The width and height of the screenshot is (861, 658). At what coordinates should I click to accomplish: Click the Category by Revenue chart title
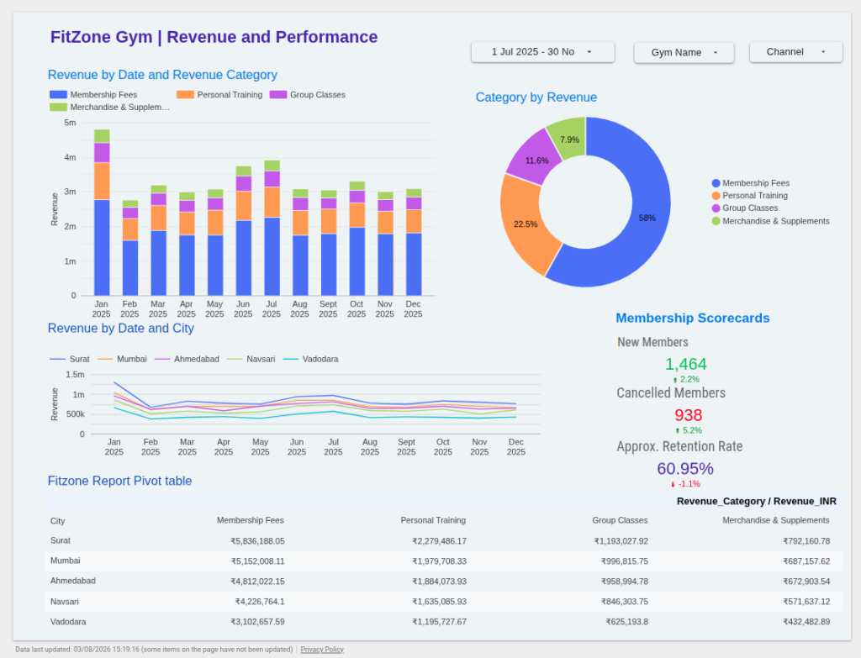point(536,97)
